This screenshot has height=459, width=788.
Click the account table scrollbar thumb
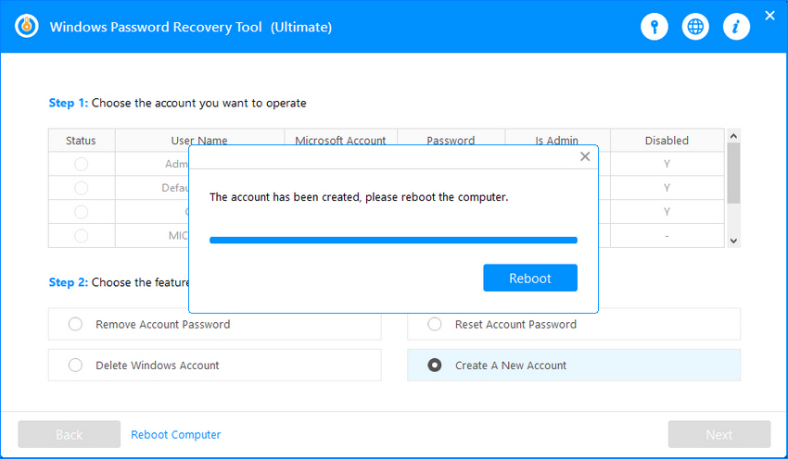click(733, 173)
